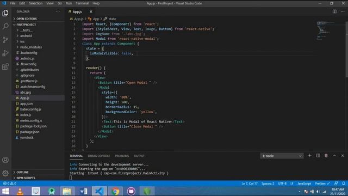This screenshot has height=196, width=348.
Task: Create a new terminal with plus icon
Action: (309, 156)
